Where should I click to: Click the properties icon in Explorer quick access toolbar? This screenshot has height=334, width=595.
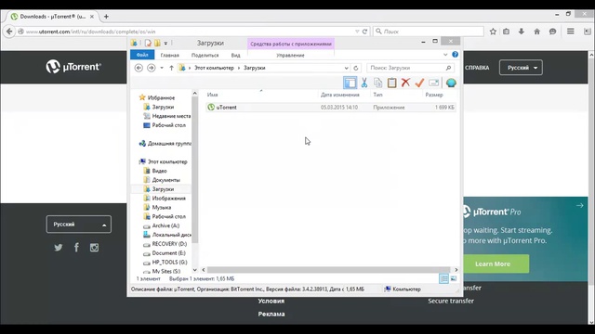148,43
